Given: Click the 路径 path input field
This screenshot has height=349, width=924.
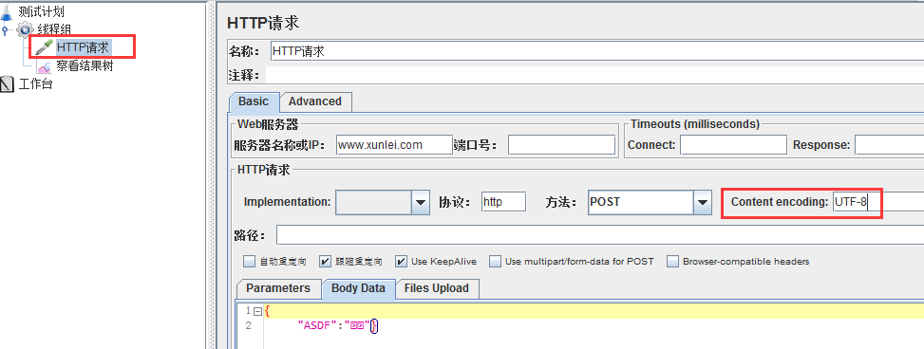Looking at the screenshot, I should coord(600,235).
